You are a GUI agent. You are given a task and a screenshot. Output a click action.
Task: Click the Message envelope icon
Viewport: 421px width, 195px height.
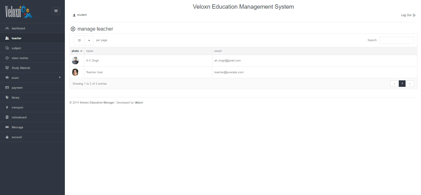(7, 127)
